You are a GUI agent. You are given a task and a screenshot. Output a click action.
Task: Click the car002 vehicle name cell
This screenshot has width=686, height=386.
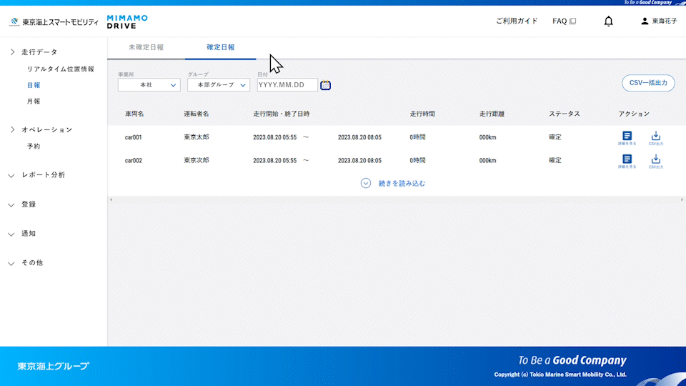coord(134,161)
